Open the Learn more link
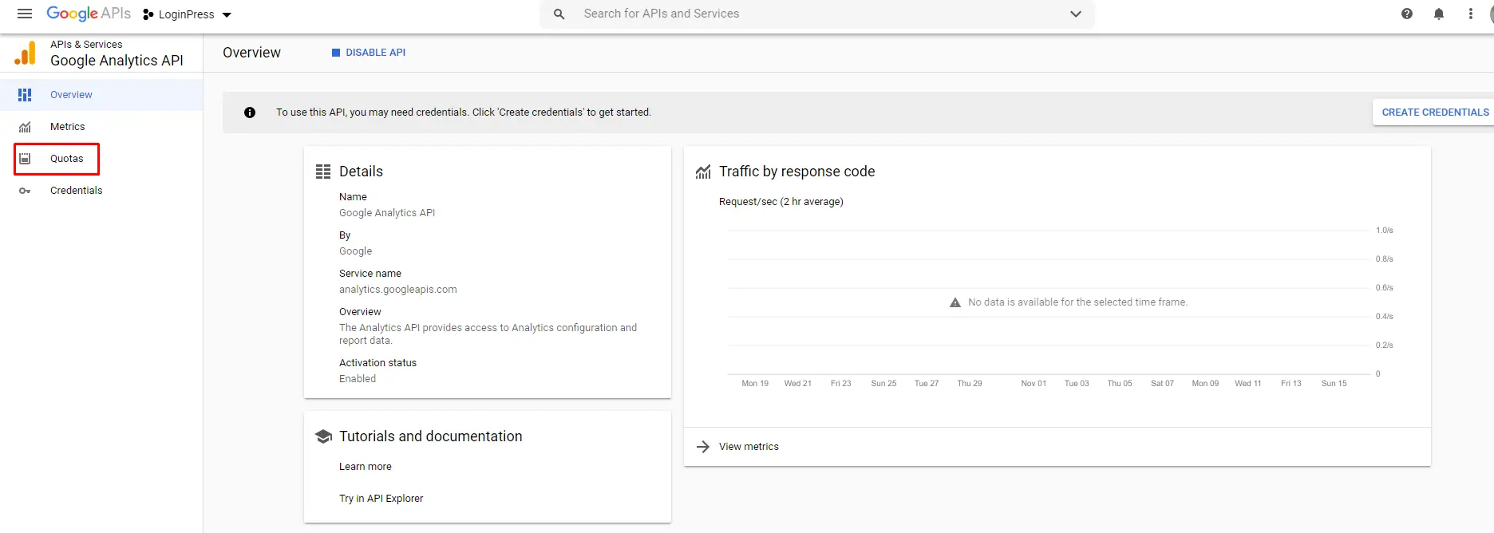This screenshot has height=533, width=1494. [366, 467]
